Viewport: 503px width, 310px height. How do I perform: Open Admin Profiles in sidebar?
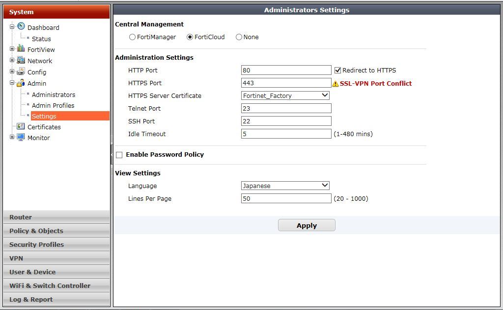[53, 105]
